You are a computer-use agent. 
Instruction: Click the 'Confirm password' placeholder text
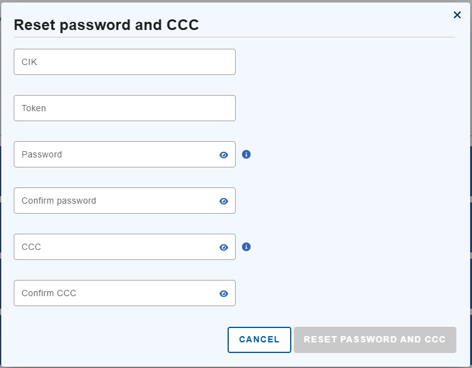point(59,201)
